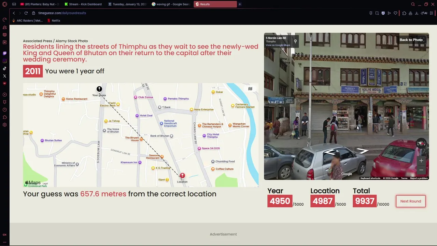Click the pin toolbar icon
This screenshot has width=437, height=246.
371,13
